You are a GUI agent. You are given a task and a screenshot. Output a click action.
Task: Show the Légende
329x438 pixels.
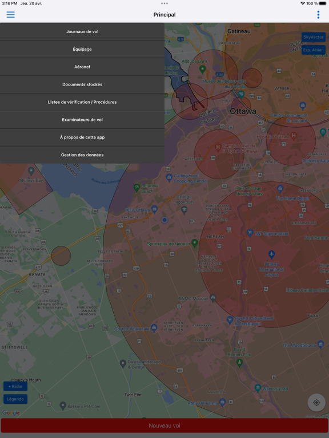tap(15, 399)
